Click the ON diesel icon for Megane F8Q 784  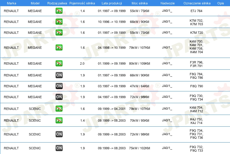pyautogui.click(x=59, y=75)
